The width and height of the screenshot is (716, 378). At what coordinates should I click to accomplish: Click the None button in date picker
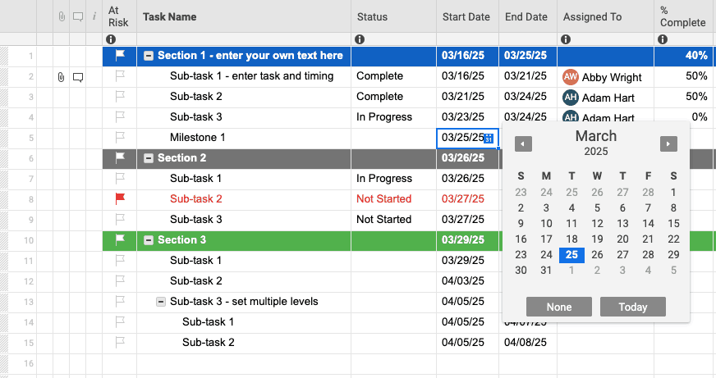tap(558, 307)
